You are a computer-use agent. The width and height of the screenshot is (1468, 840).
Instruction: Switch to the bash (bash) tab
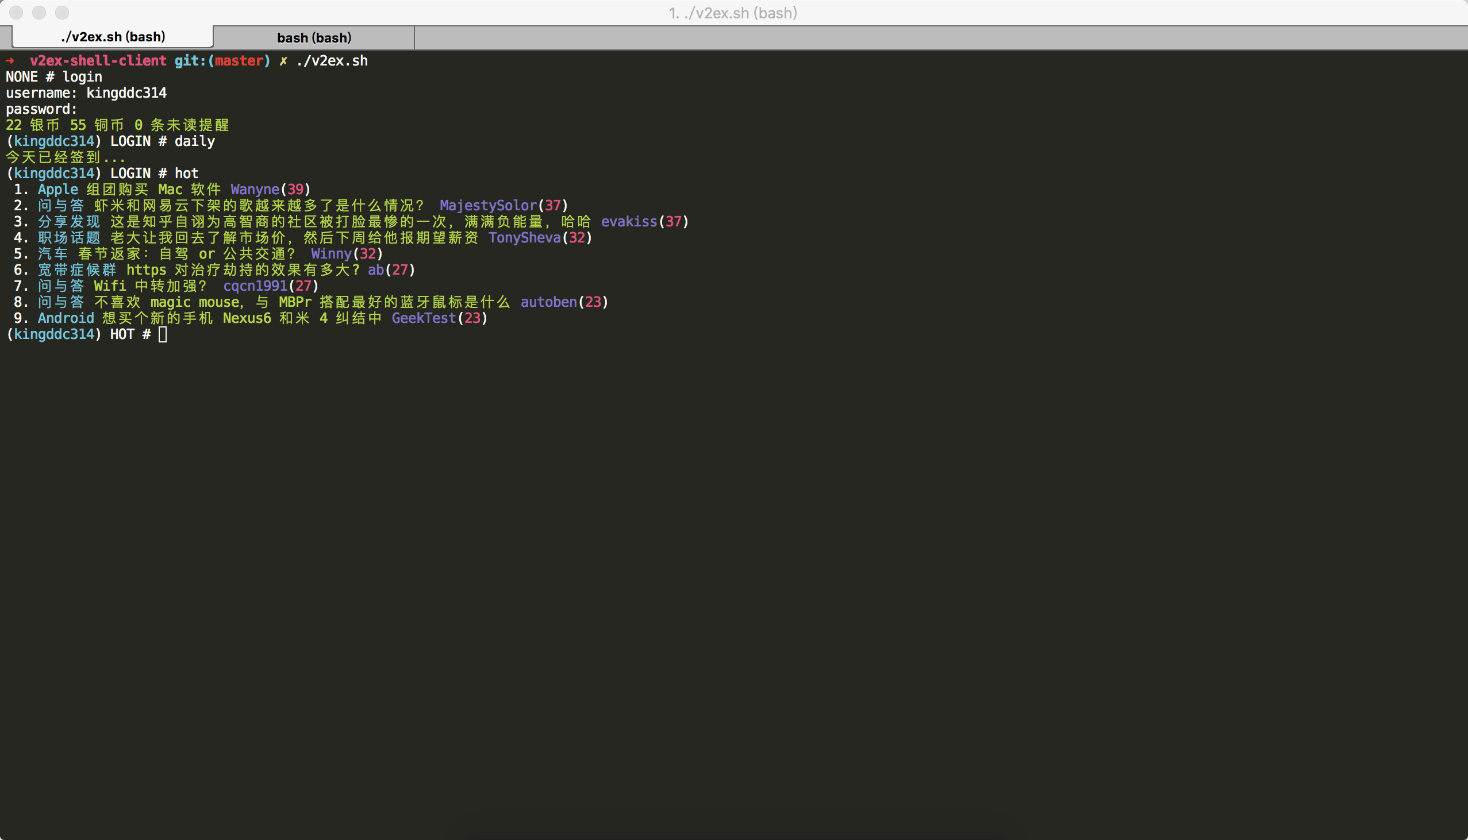(x=314, y=37)
